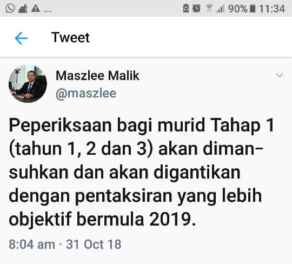
Task: Tap the 31 Oct 18 date
Action: 94,244
